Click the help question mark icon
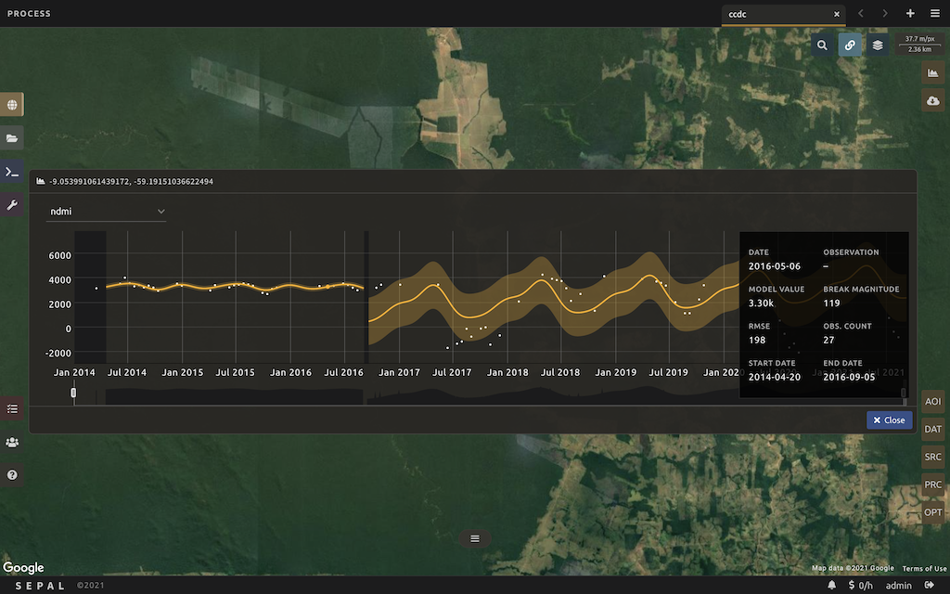 coord(12,475)
